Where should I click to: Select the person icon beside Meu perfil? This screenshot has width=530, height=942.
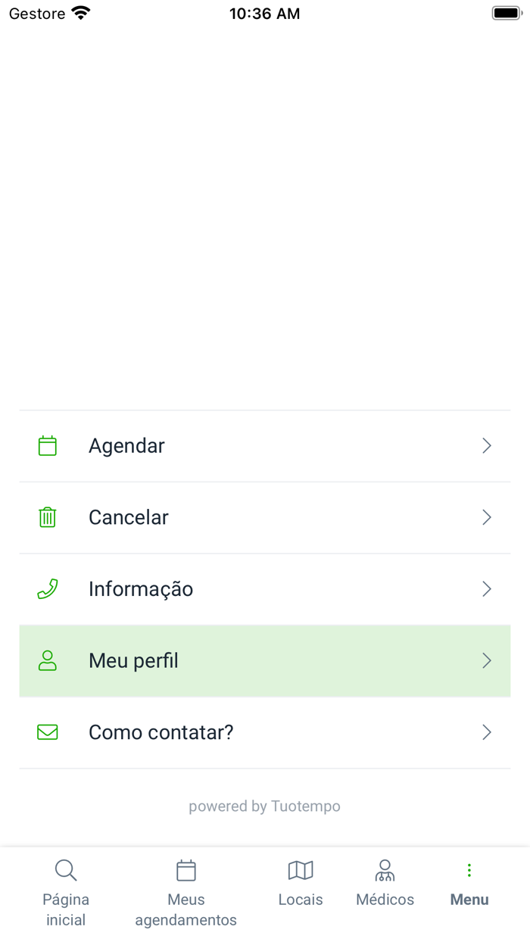tap(47, 660)
